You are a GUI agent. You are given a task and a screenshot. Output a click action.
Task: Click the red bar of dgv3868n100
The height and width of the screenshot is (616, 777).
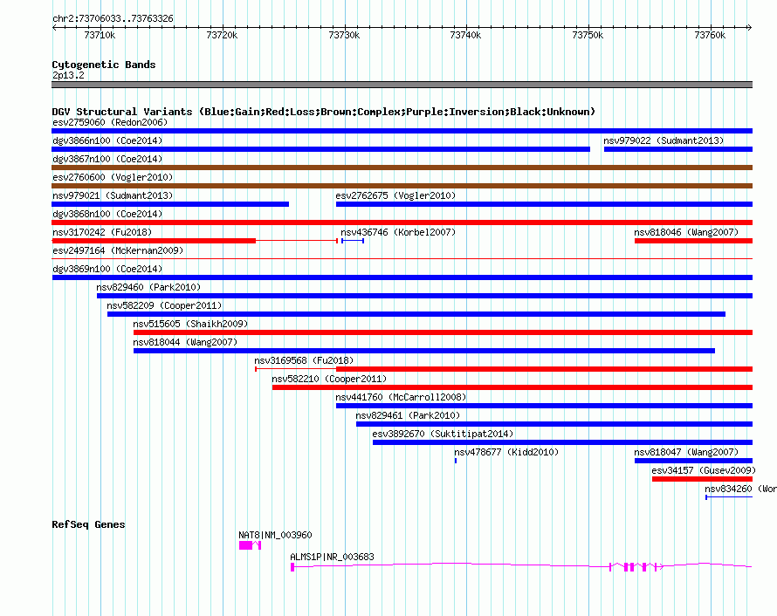402,222
